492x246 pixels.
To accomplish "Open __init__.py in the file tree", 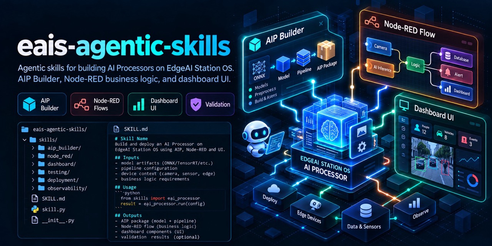I will coord(53,220).
